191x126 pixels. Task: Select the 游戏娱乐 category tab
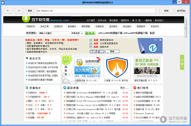(x=113, y=26)
